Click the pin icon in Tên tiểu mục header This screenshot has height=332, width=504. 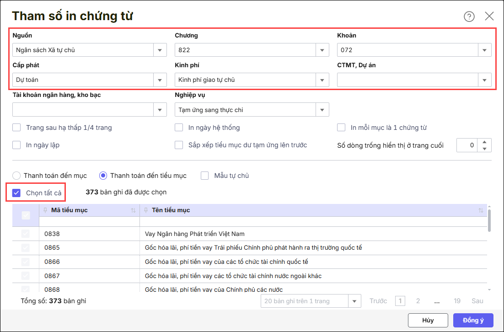tap(145, 210)
